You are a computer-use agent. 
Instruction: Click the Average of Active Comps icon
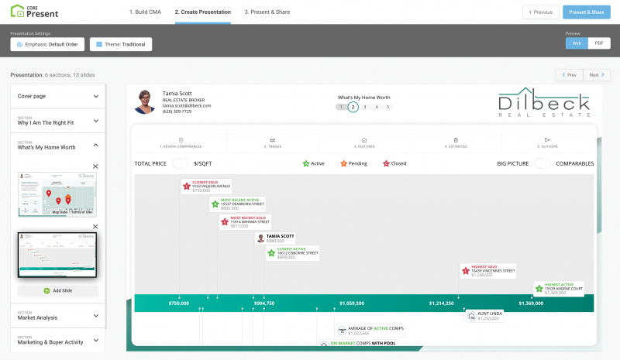pos(342,331)
